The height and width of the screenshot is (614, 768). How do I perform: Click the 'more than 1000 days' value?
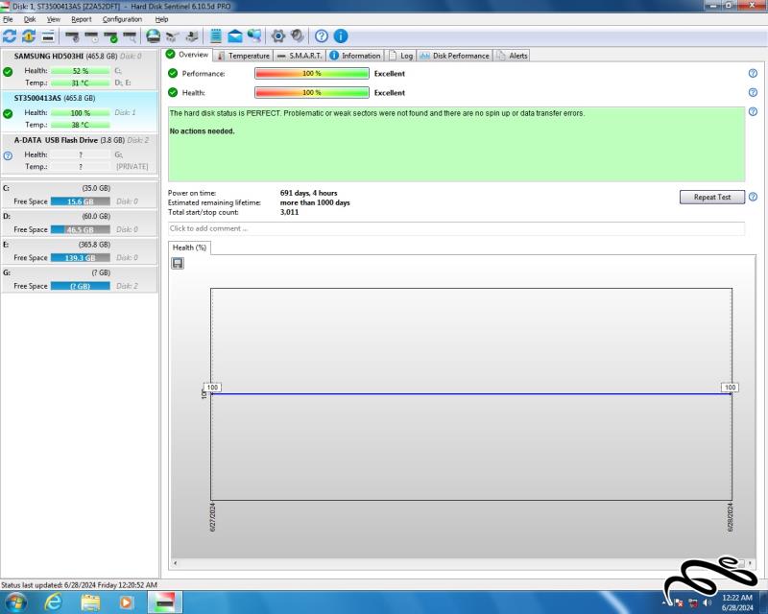pos(315,202)
